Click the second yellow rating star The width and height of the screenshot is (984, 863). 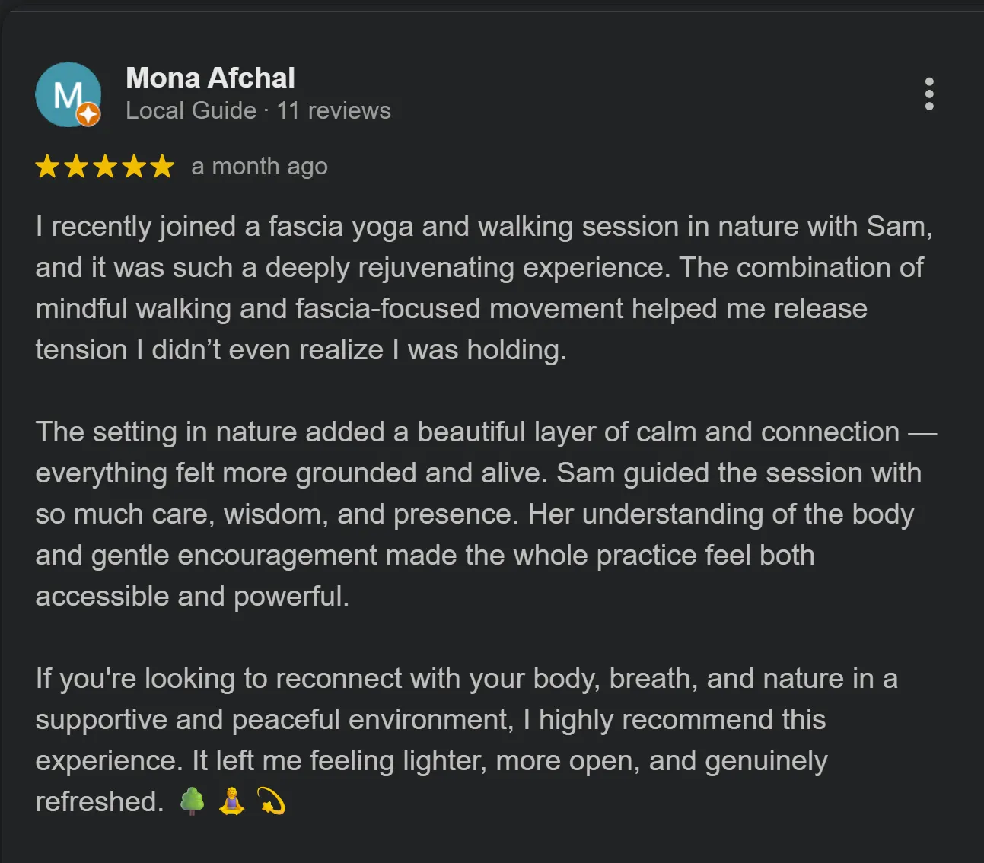tap(76, 166)
